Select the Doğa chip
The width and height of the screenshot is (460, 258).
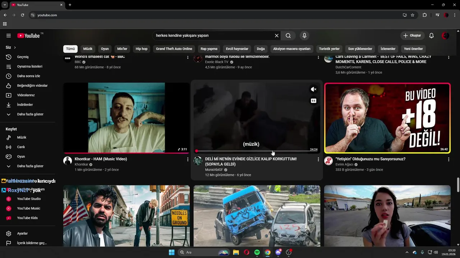(261, 49)
